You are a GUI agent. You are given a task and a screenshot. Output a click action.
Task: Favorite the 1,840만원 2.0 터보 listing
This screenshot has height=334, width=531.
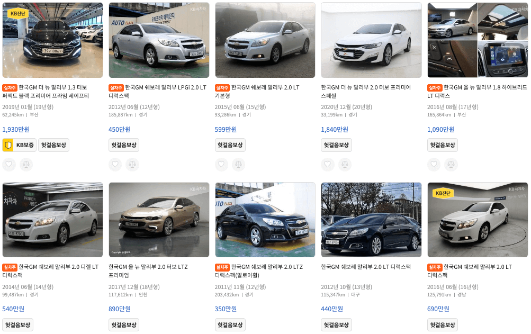[328, 164]
